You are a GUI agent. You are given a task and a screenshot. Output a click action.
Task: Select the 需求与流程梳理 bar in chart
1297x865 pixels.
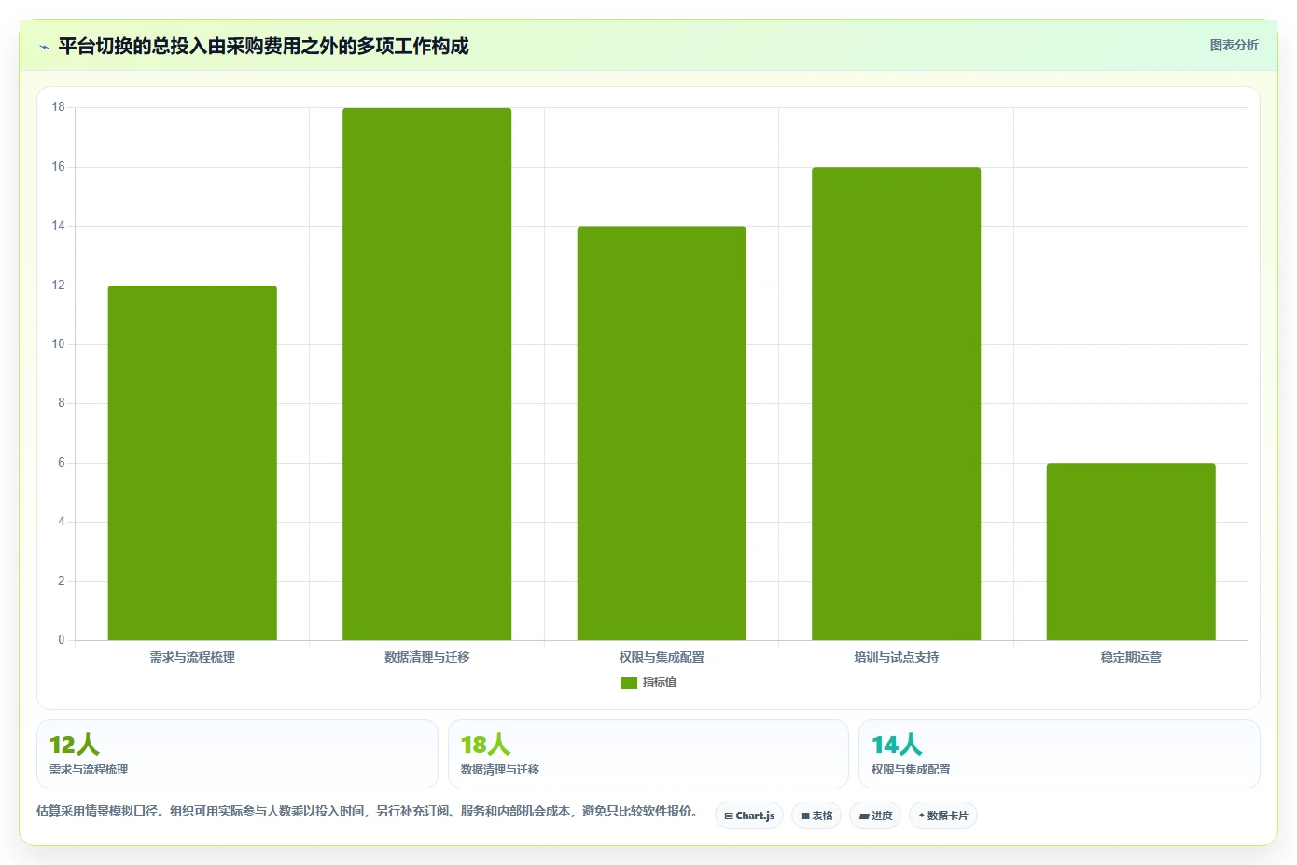[192, 463]
